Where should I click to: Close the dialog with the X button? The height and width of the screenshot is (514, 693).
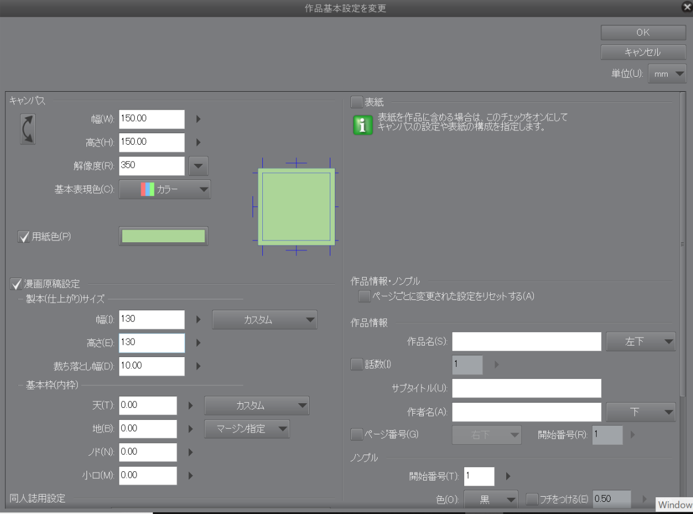click(686, 7)
